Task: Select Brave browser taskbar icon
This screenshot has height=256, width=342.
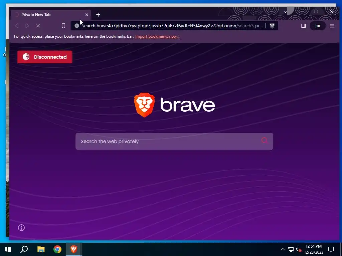Action: (74, 249)
